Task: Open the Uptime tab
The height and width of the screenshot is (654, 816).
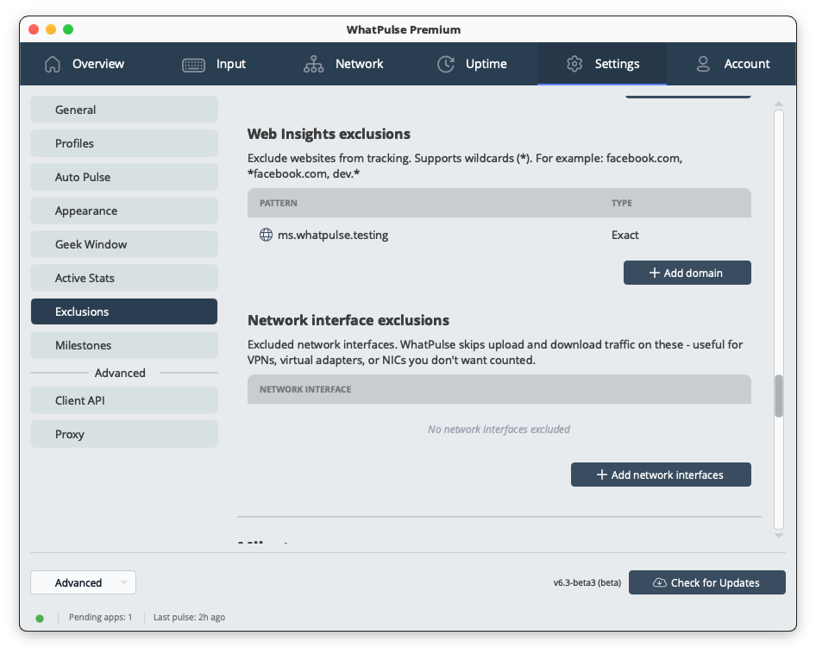Action: (x=472, y=64)
